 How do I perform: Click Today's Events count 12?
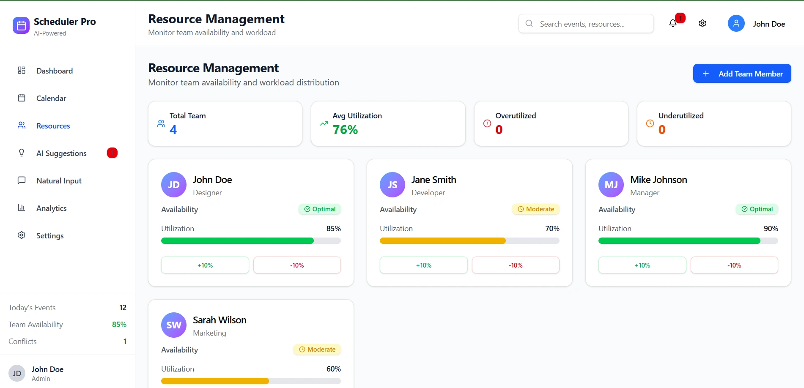point(123,308)
